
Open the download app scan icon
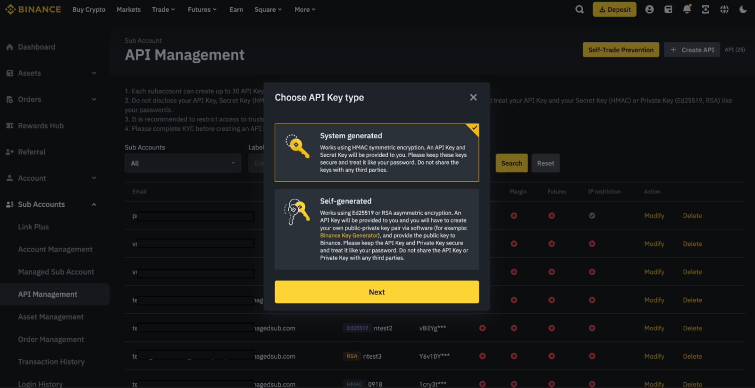coord(705,9)
